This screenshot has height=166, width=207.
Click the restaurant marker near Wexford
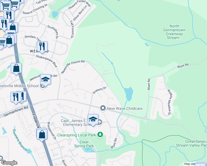point(42,47)
